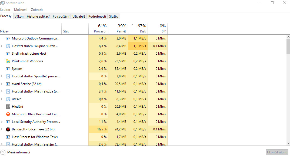290x158 pixels.
Task: Open the Možnosti menu
Action: pyautogui.click(x=21, y=10)
